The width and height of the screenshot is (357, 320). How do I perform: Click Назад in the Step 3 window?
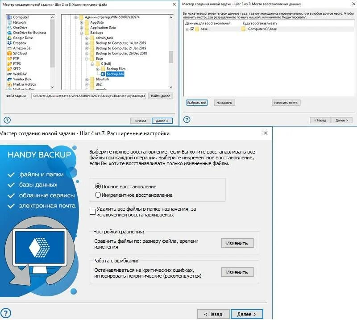tap(320, 120)
